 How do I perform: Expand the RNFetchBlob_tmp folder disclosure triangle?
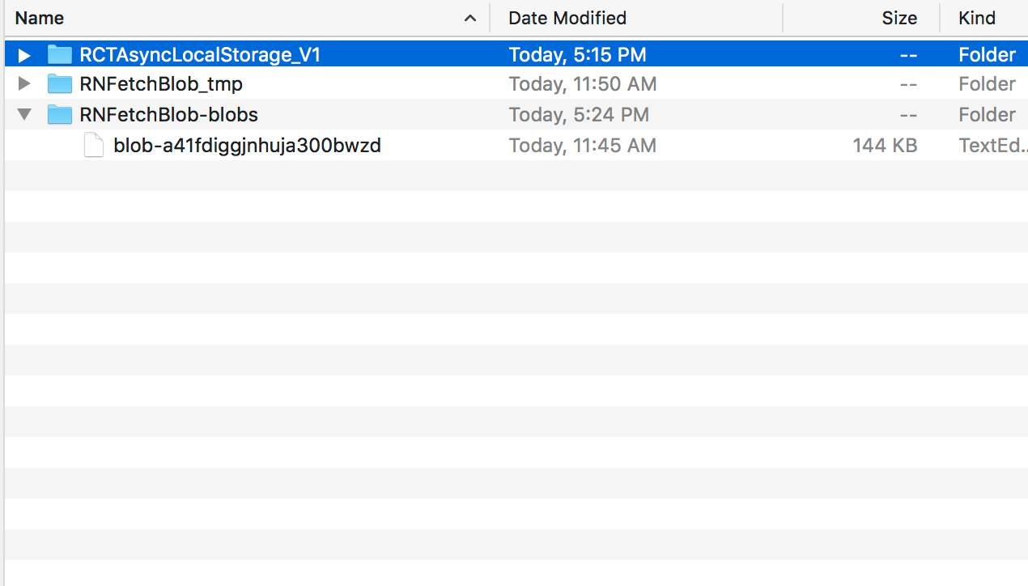pos(24,84)
